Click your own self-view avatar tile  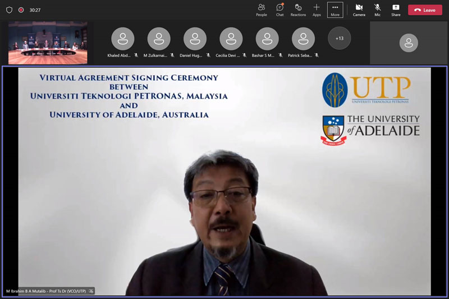click(x=409, y=43)
